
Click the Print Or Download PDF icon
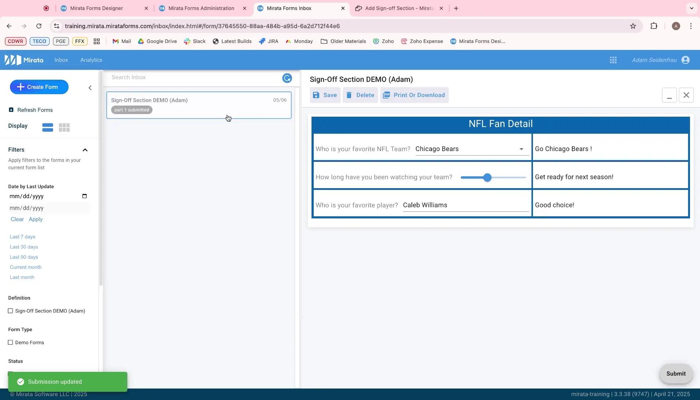pyautogui.click(x=387, y=95)
